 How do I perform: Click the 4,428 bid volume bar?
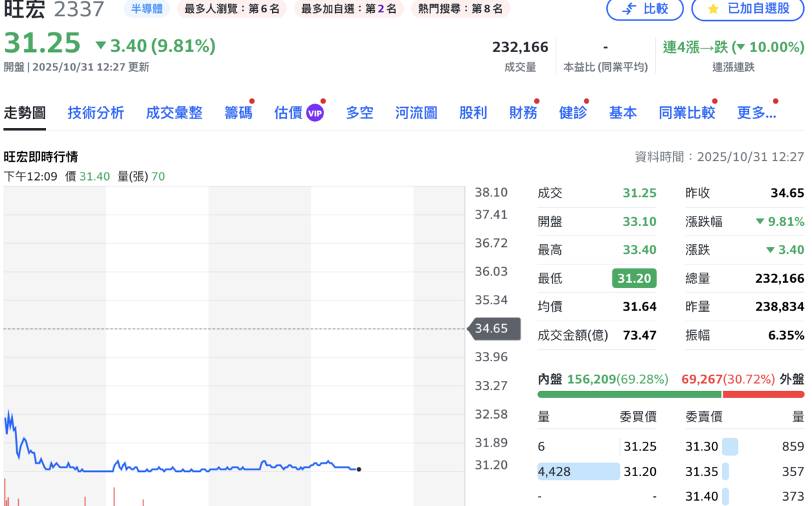pyautogui.click(x=579, y=471)
